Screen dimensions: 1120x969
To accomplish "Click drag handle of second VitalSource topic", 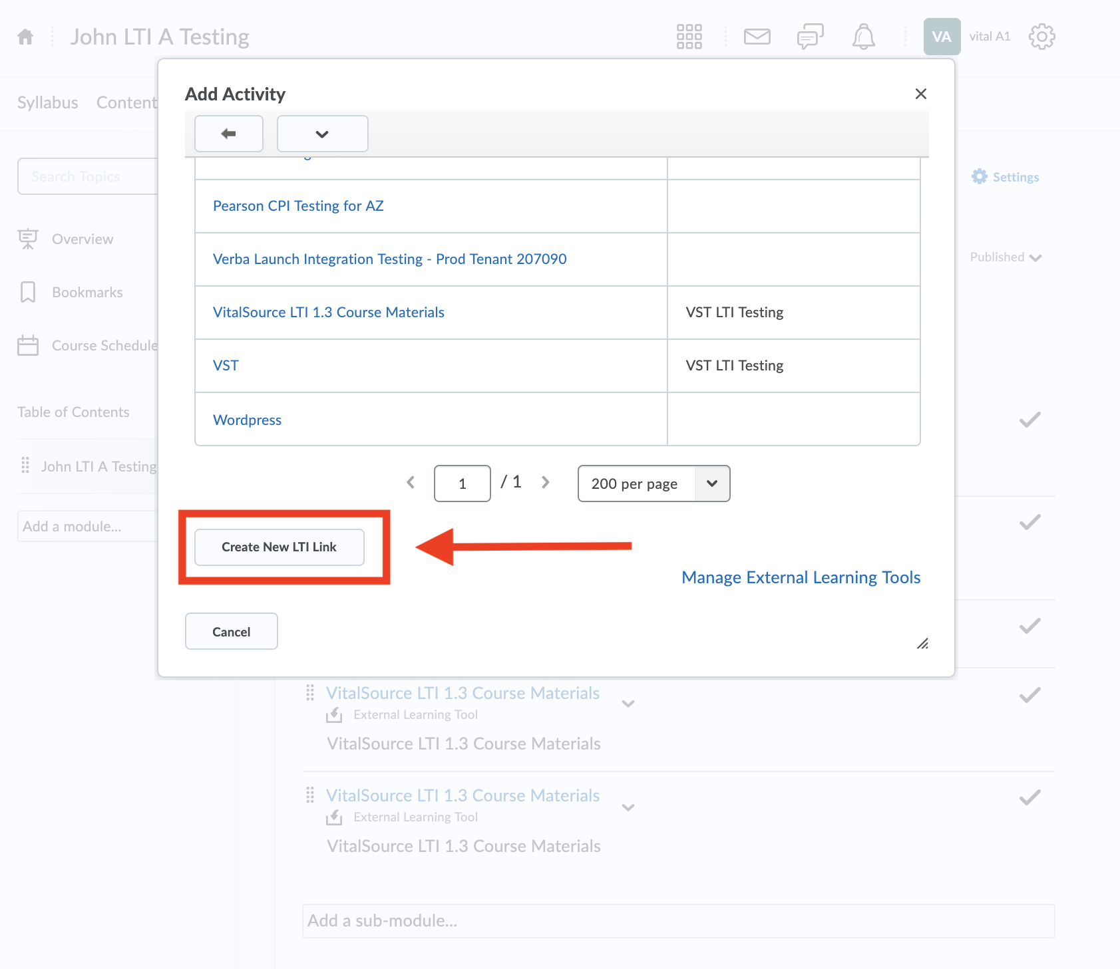I will pos(309,795).
